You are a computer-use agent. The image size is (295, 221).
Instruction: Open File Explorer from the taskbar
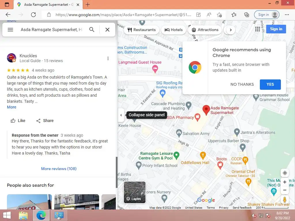tap(23, 215)
